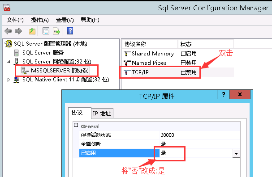Click the SQL Server 配置管理器 root node icon
Image resolution: width=272 pixels, height=177 pixels.
8,44
